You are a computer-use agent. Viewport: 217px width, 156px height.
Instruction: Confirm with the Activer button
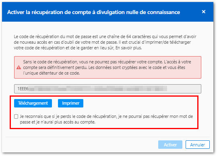tap(170, 144)
